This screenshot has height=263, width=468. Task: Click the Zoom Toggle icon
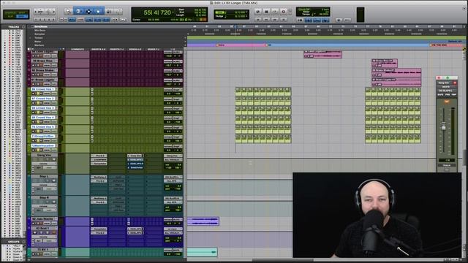[x=63, y=20]
